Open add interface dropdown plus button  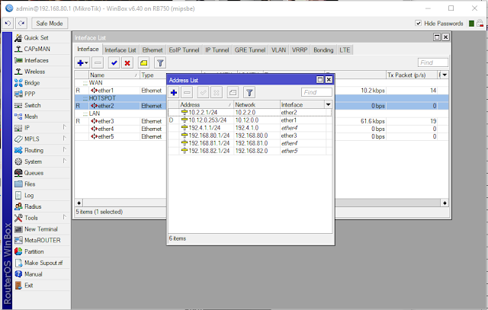tap(82, 62)
